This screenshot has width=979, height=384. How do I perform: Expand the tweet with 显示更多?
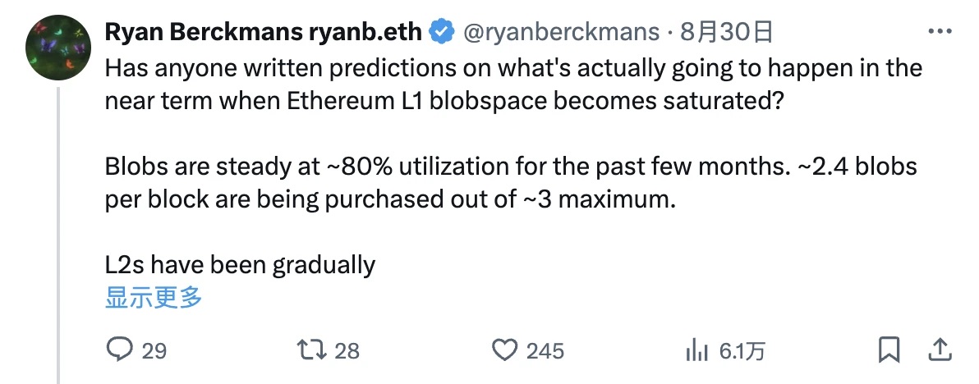pos(154,297)
